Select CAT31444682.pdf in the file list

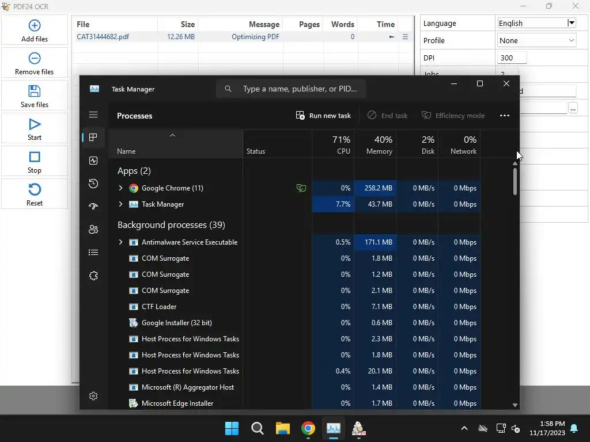pos(103,36)
